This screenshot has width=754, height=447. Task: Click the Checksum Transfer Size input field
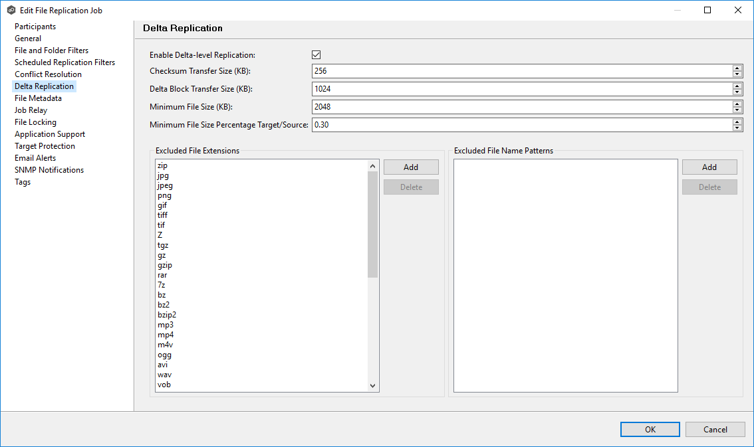tap(519, 71)
